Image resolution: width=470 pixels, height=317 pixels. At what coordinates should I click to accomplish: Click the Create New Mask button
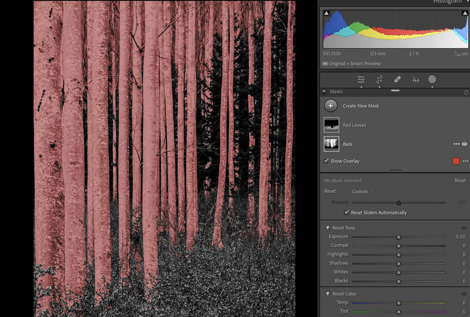pos(331,106)
